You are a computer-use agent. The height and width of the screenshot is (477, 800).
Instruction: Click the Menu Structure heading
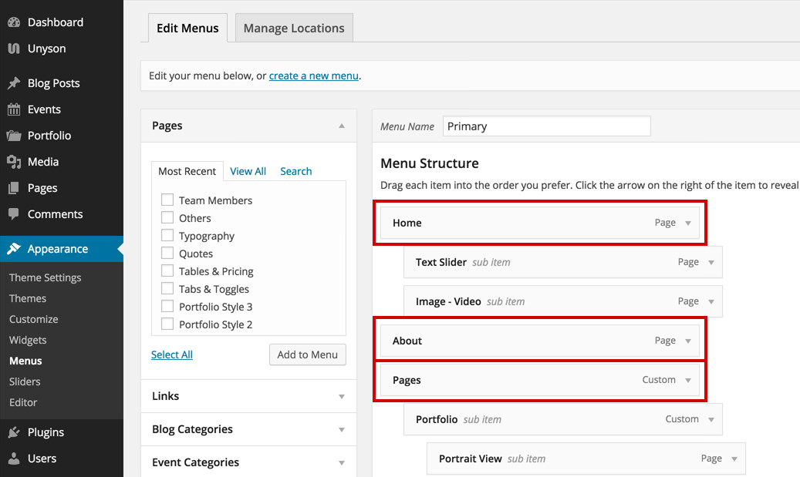(x=430, y=163)
